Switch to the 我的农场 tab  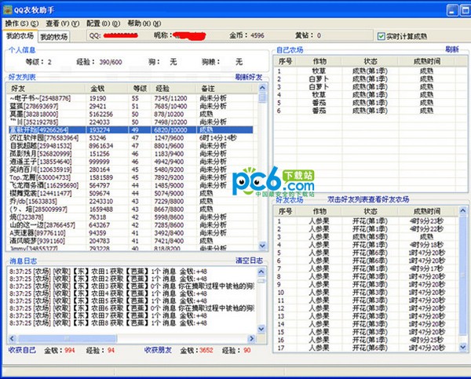[x=20, y=36]
